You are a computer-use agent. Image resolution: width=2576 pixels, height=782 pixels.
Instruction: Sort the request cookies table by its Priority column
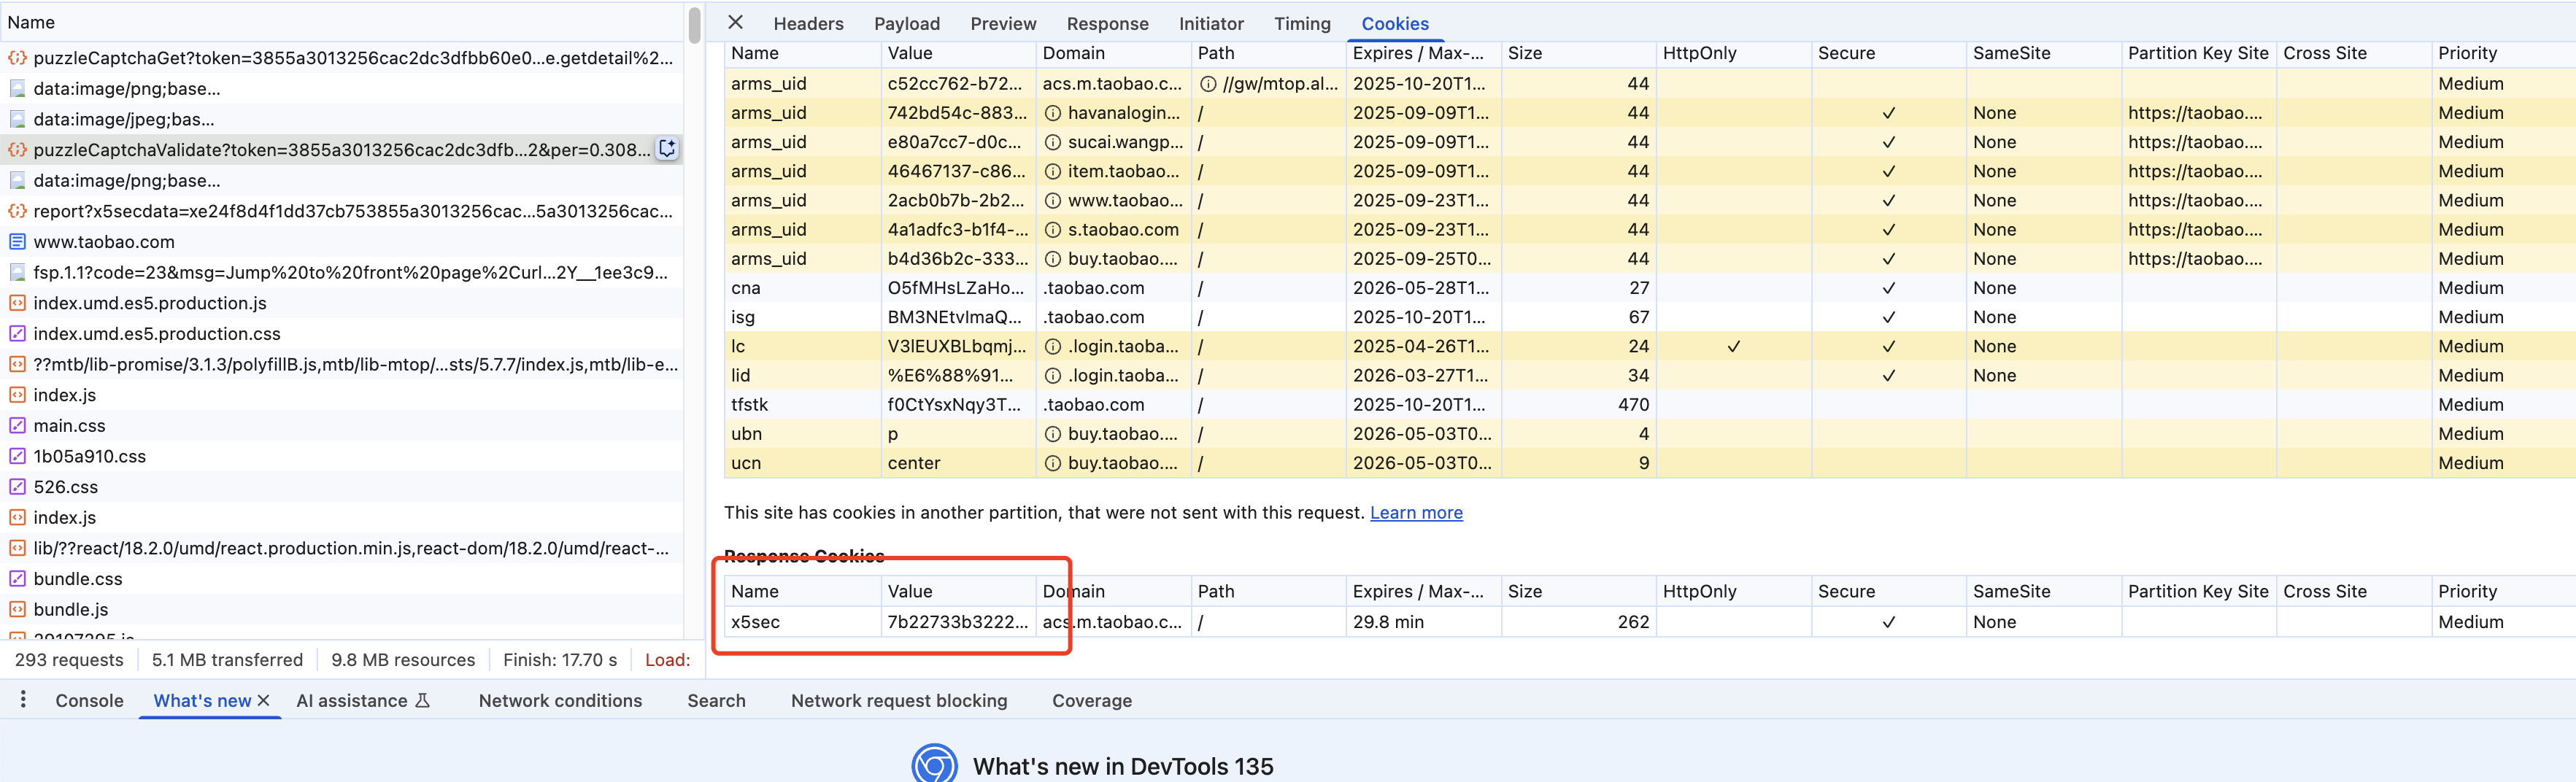coord(2502,53)
